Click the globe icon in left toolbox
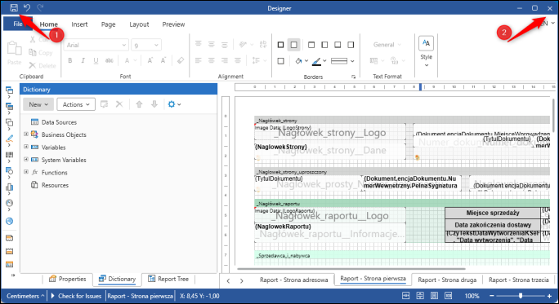Screen dimensions: 559x304 tap(10, 221)
